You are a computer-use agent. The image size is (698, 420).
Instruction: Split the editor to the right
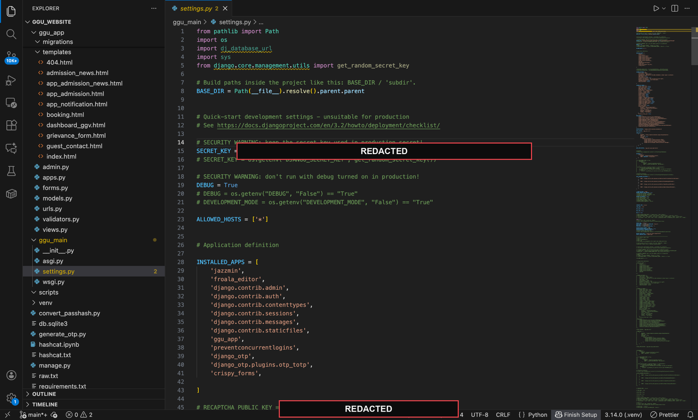coord(675,8)
